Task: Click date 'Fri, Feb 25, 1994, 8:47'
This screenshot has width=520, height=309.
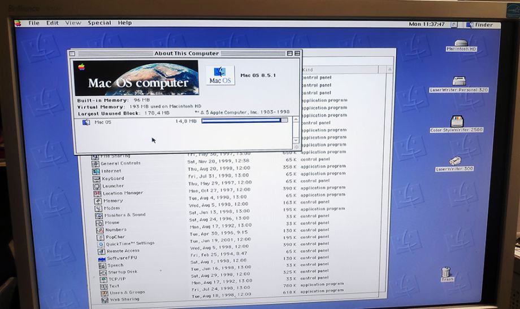Action: (x=219, y=254)
